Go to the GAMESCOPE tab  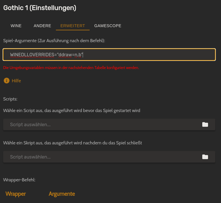(x=108, y=26)
